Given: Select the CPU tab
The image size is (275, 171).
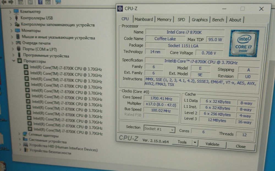Looking at the screenshot, I should [125, 19].
